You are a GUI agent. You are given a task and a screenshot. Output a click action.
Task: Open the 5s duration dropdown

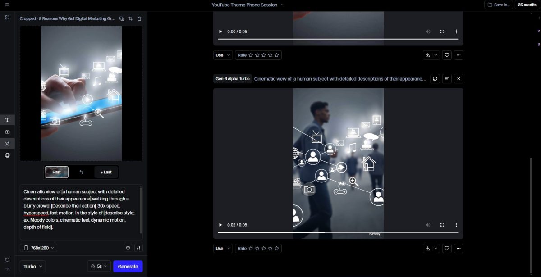99,266
